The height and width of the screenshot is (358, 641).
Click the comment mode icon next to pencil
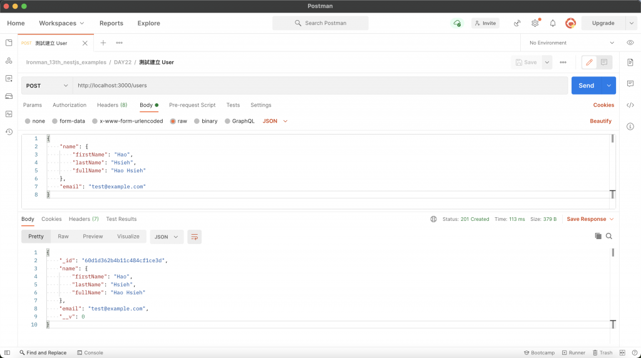pyautogui.click(x=604, y=63)
